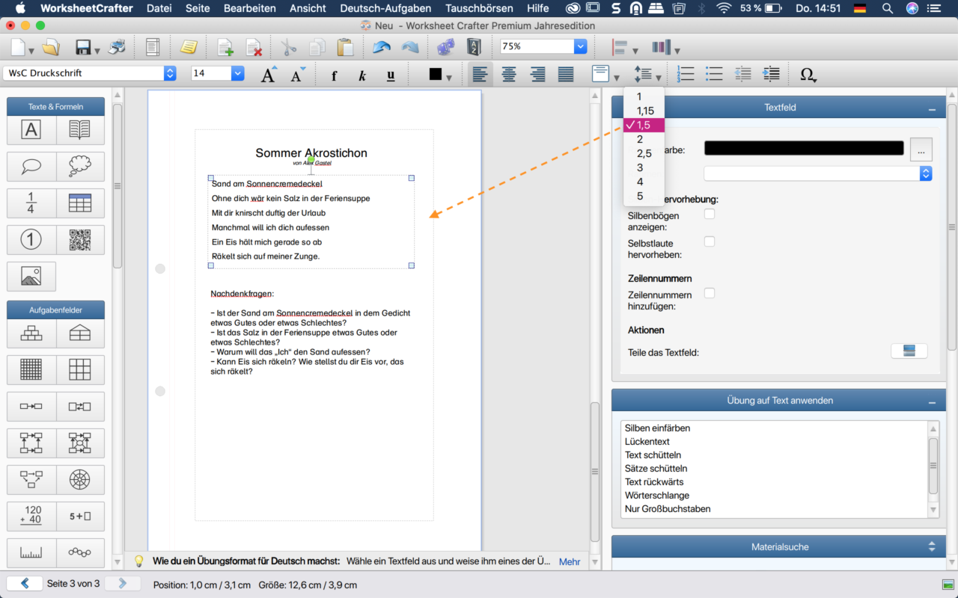This screenshot has height=598, width=958.
Task: Open the special characters Omega menu
Action: [x=808, y=74]
